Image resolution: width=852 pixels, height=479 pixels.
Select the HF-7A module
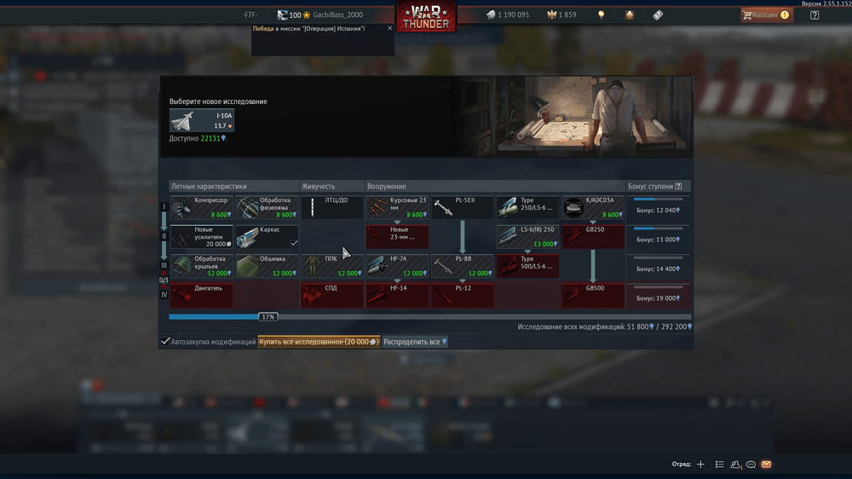[397, 266]
